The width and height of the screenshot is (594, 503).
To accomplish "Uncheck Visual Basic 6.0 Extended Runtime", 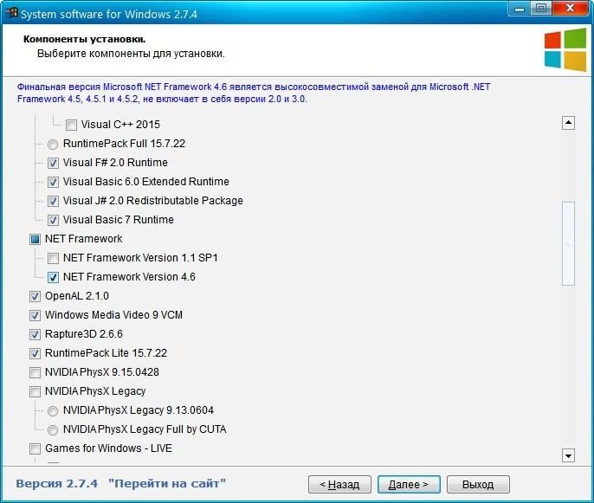I will tap(53, 182).
